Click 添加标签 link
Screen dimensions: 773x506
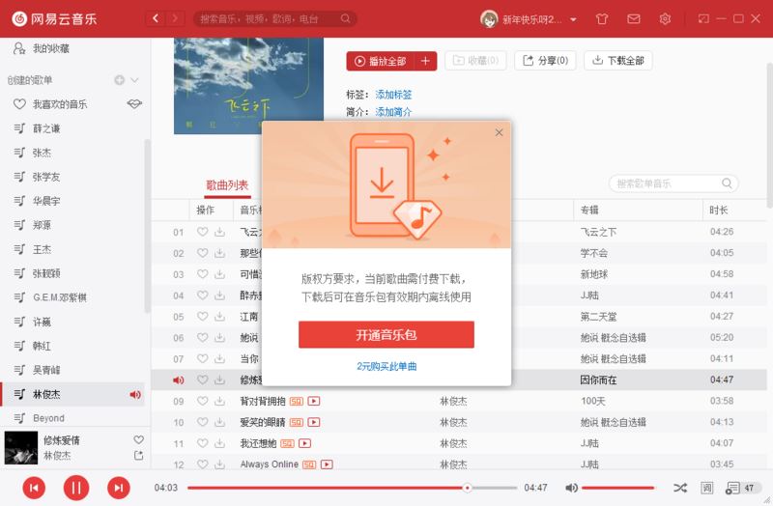[x=393, y=94]
